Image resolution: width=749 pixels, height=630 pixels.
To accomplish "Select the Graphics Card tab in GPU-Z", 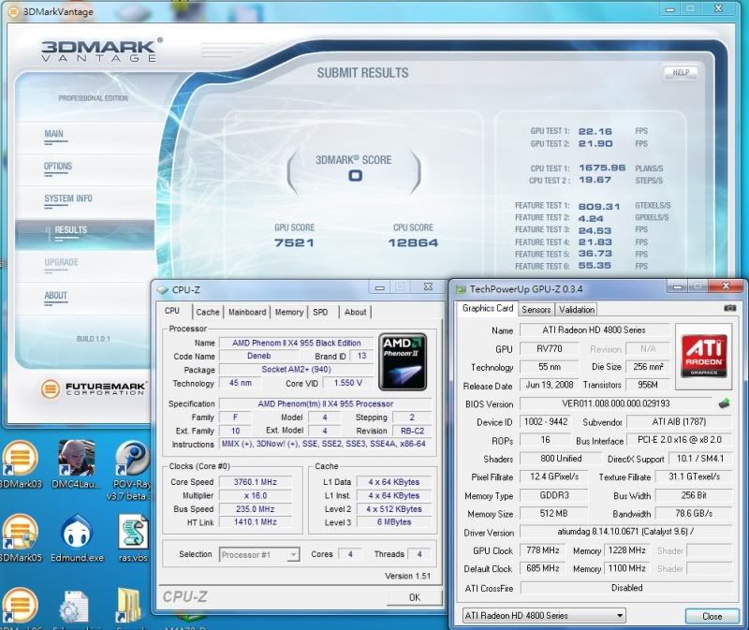I will pyautogui.click(x=488, y=309).
